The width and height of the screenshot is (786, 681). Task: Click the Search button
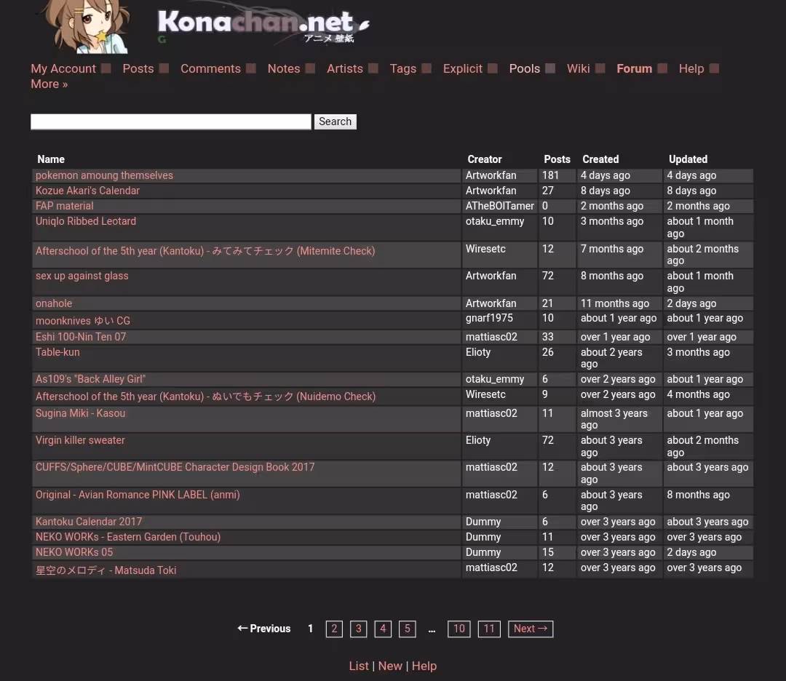coord(336,122)
